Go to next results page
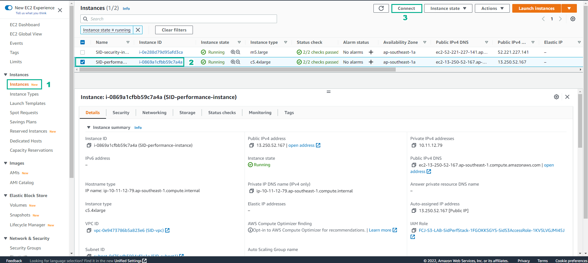Screen dimensions: 588x263 [560, 19]
